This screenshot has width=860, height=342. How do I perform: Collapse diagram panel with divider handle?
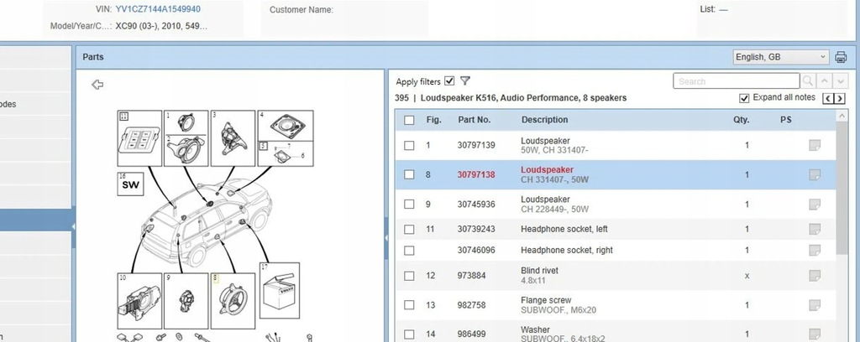[x=386, y=239]
